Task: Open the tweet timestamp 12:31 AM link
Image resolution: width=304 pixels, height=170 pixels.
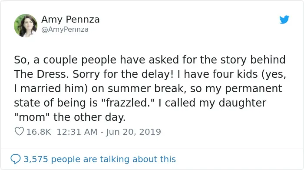Action: [x=77, y=132]
